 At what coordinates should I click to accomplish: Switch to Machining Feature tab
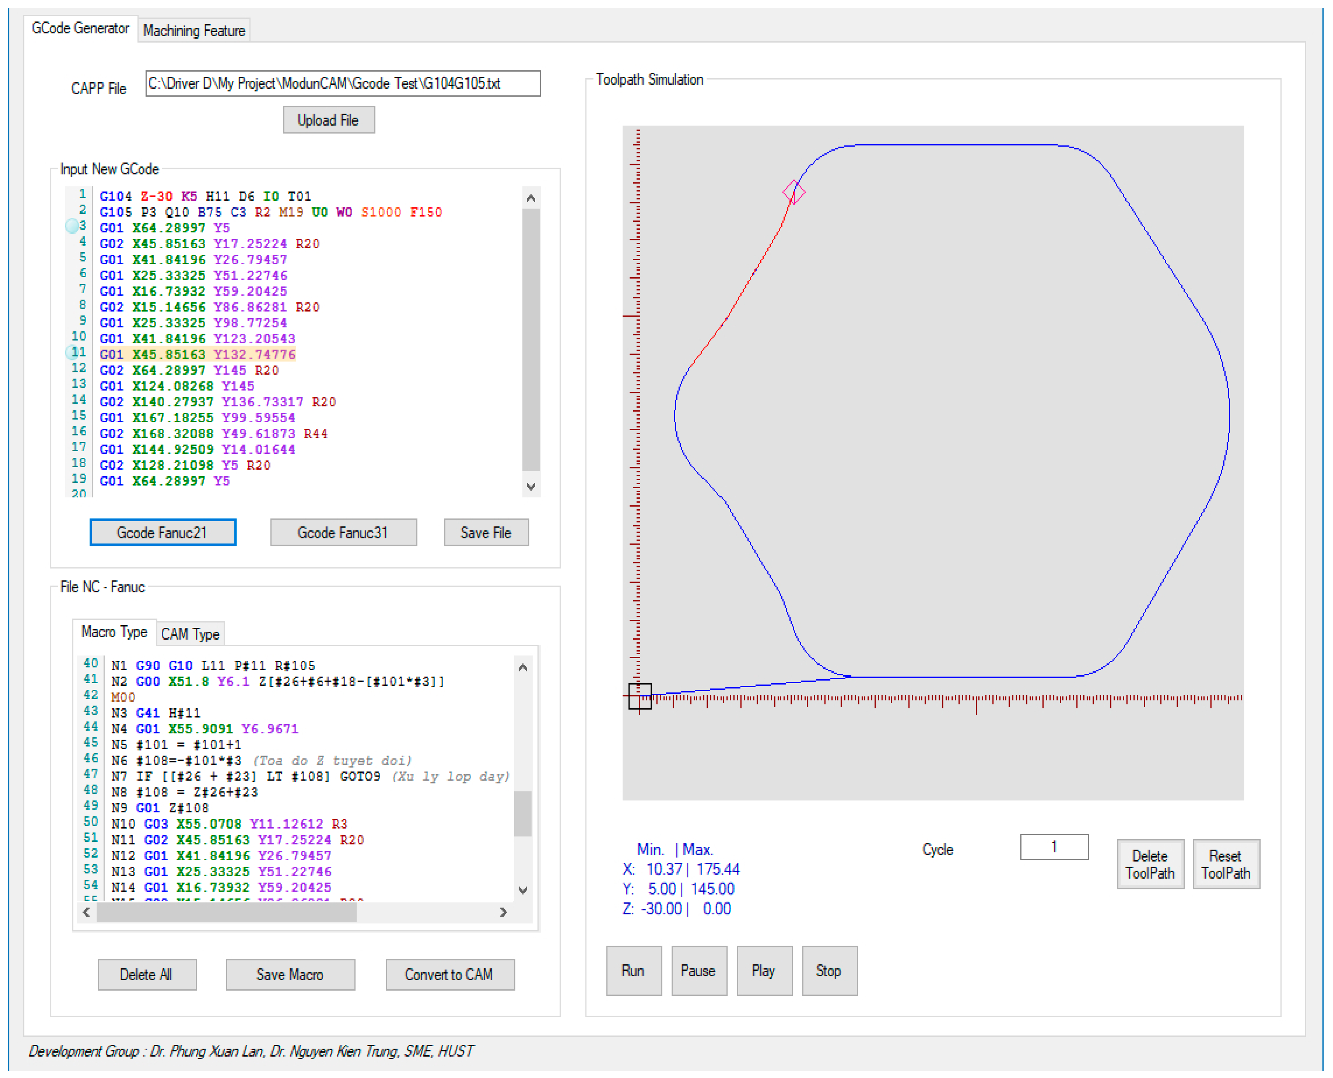[194, 30]
